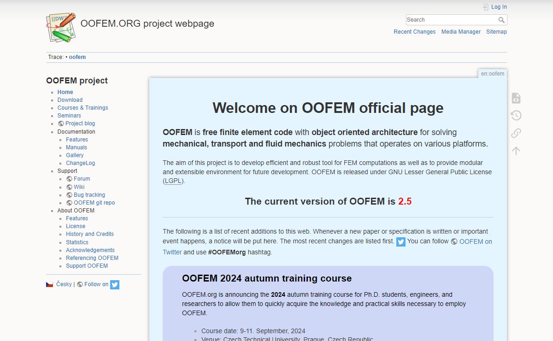
Task: Open the Download page
Action: (70, 100)
